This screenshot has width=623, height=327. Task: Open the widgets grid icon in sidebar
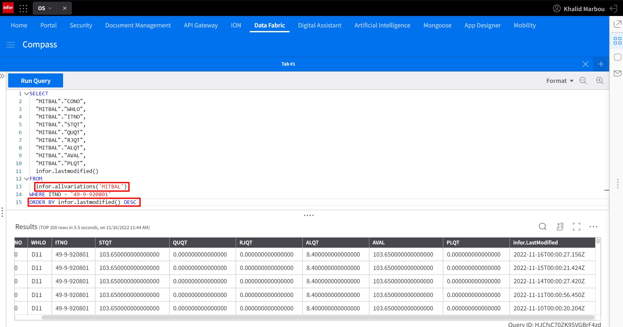(617, 41)
